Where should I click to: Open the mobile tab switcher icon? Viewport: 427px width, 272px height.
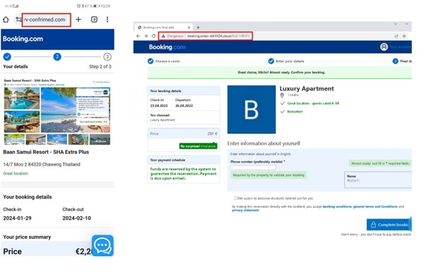click(x=94, y=19)
